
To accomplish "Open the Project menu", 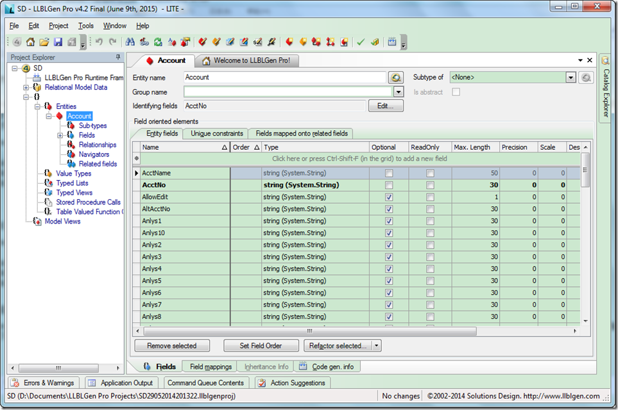I will pos(58,26).
